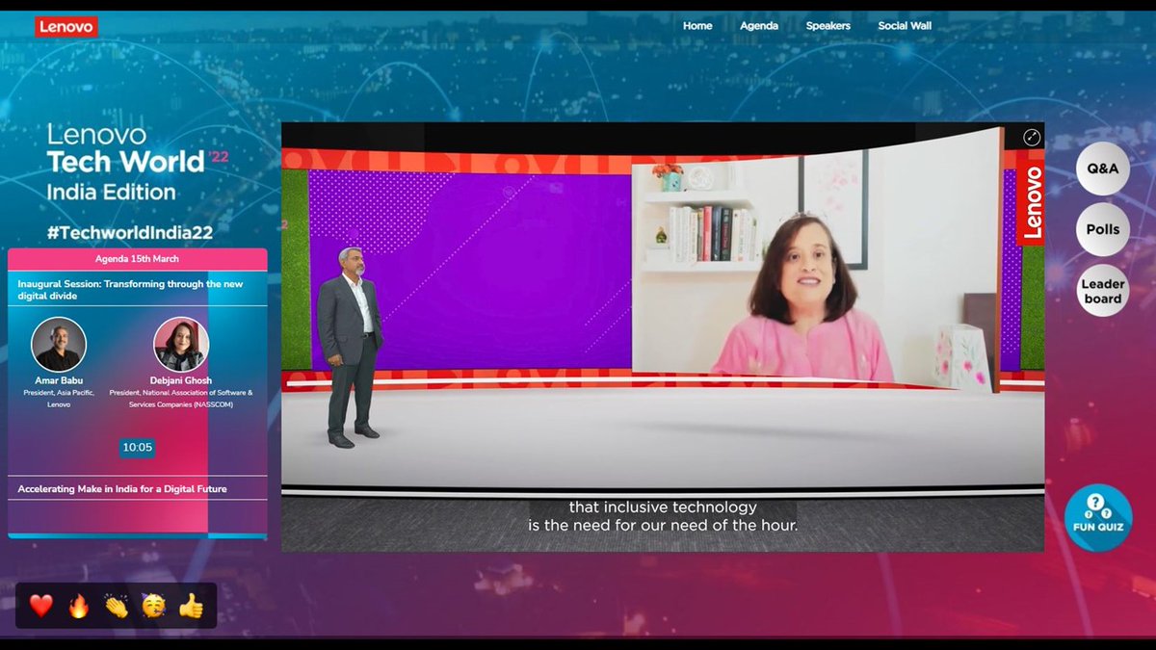Viewport: 1156px width, 650px height.
Task: Send a heart reaction
Action: [x=40, y=606]
